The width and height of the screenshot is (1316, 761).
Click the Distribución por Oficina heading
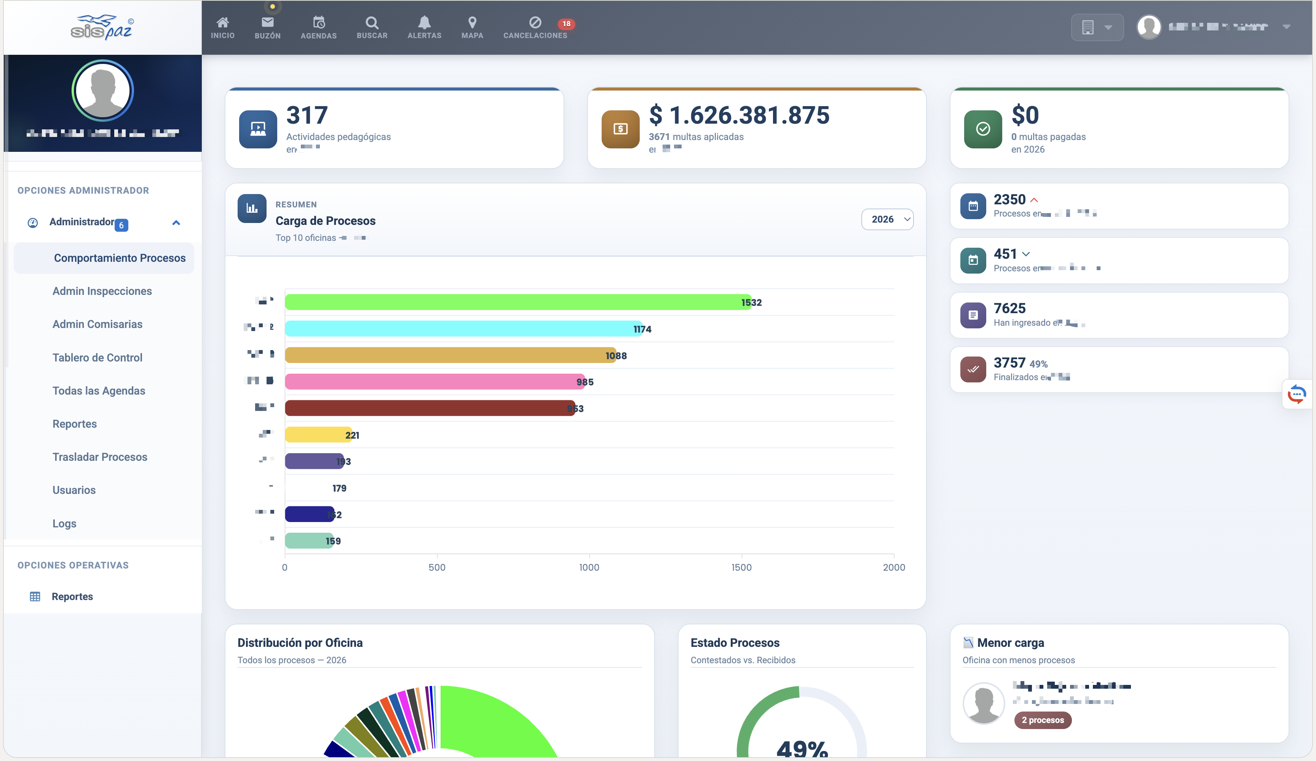[x=300, y=643]
